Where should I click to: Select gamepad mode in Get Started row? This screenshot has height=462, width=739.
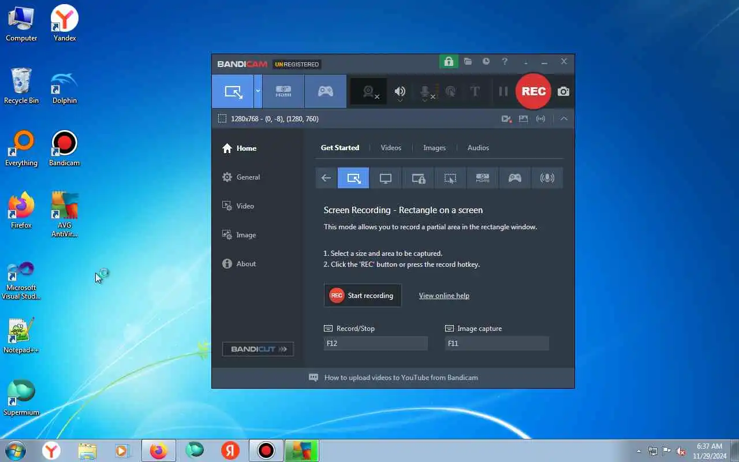pyautogui.click(x=515, y=178)
